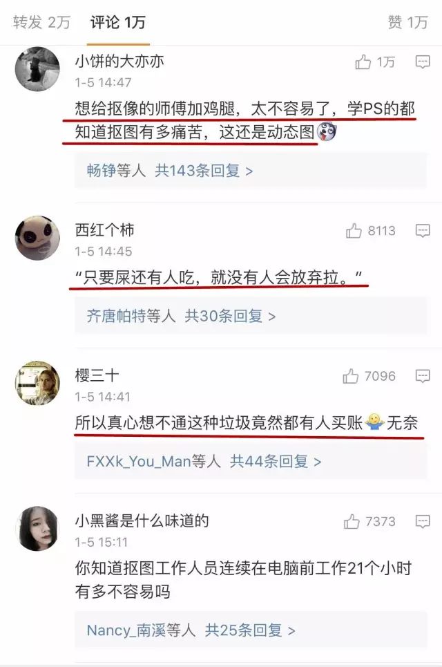Select the 评论 1万 tab
Screen dimensions: 442x667
click(117, 22)
